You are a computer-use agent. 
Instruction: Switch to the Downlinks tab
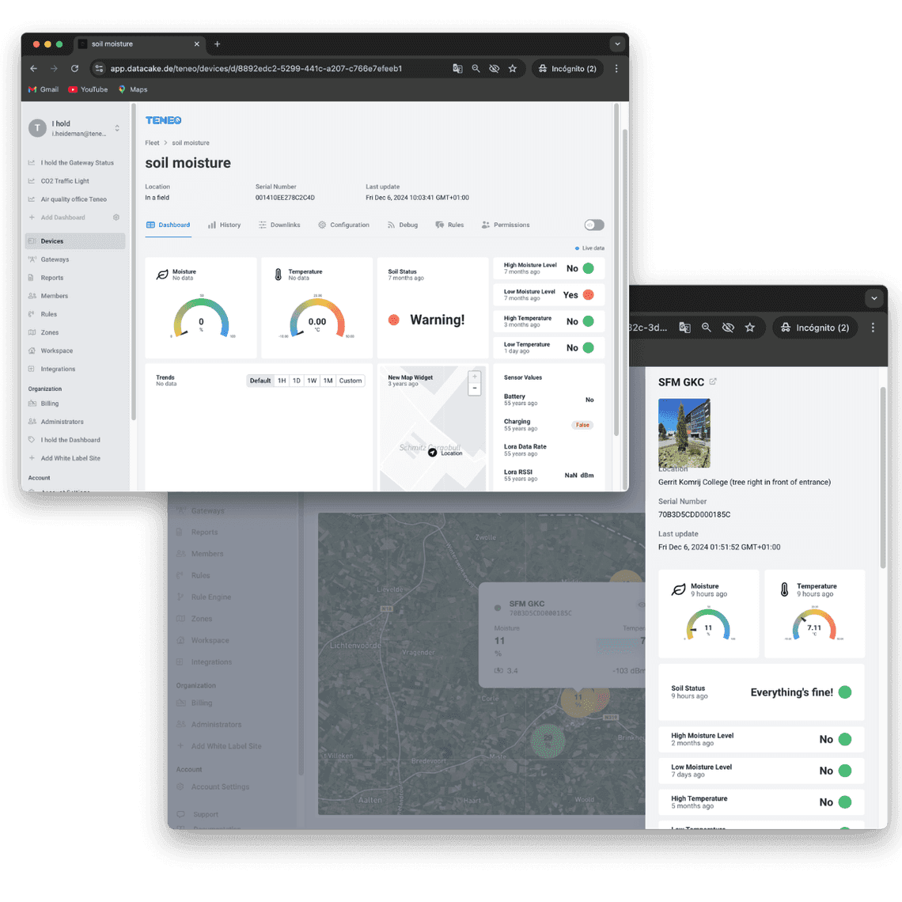279,225
